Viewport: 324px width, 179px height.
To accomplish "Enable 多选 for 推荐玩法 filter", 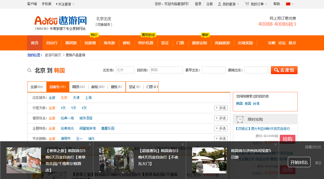I will tap(221, 118).
